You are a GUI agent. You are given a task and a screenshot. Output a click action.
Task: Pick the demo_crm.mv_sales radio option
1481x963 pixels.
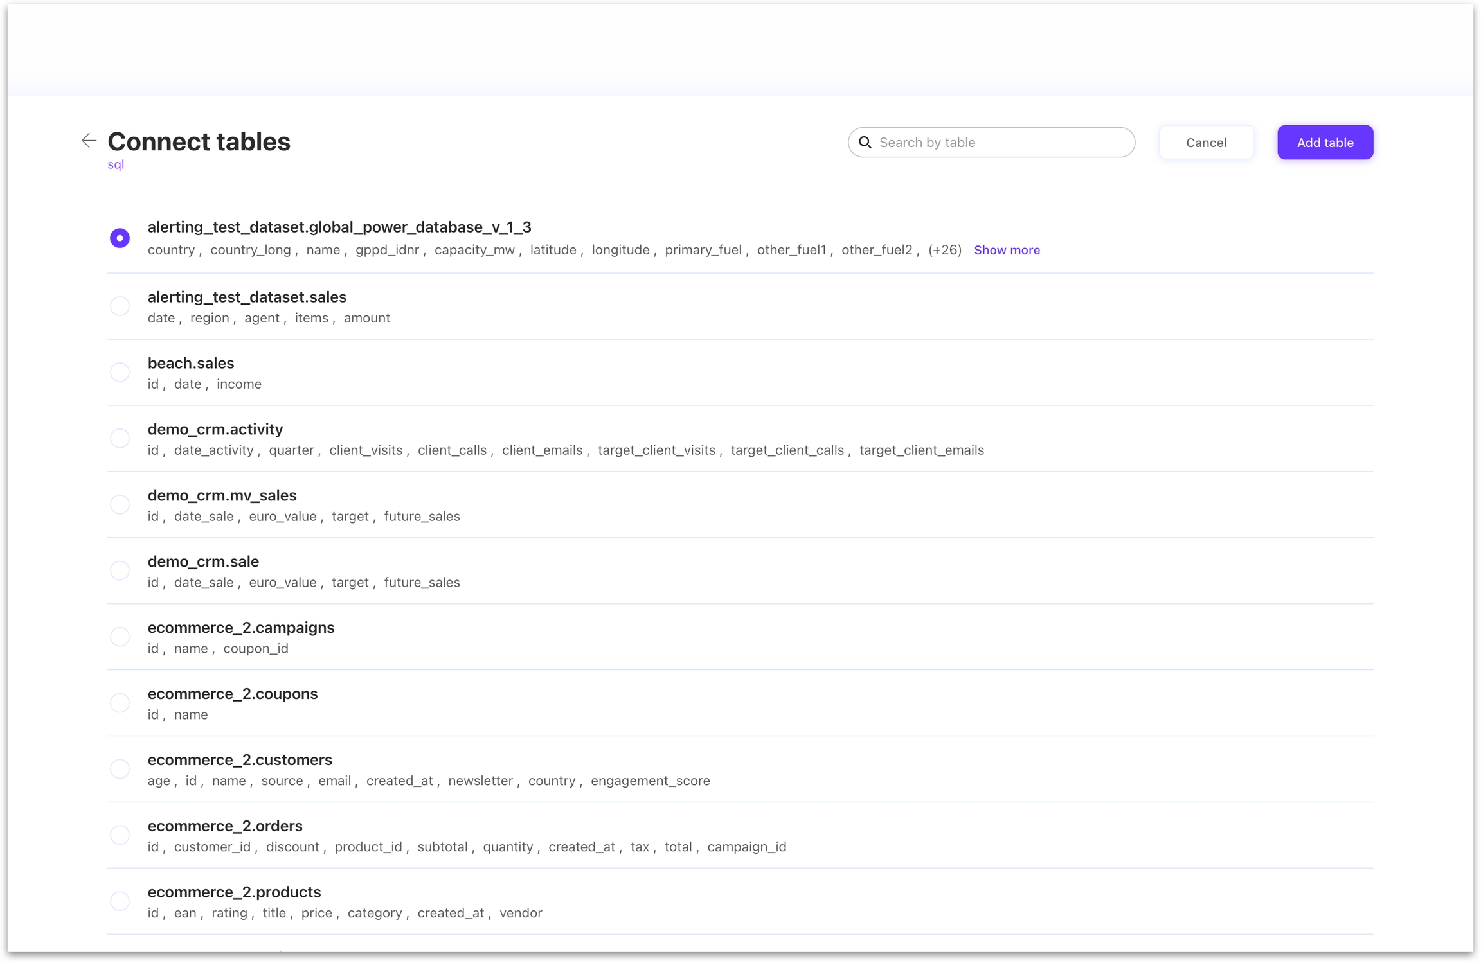[120, 505]
